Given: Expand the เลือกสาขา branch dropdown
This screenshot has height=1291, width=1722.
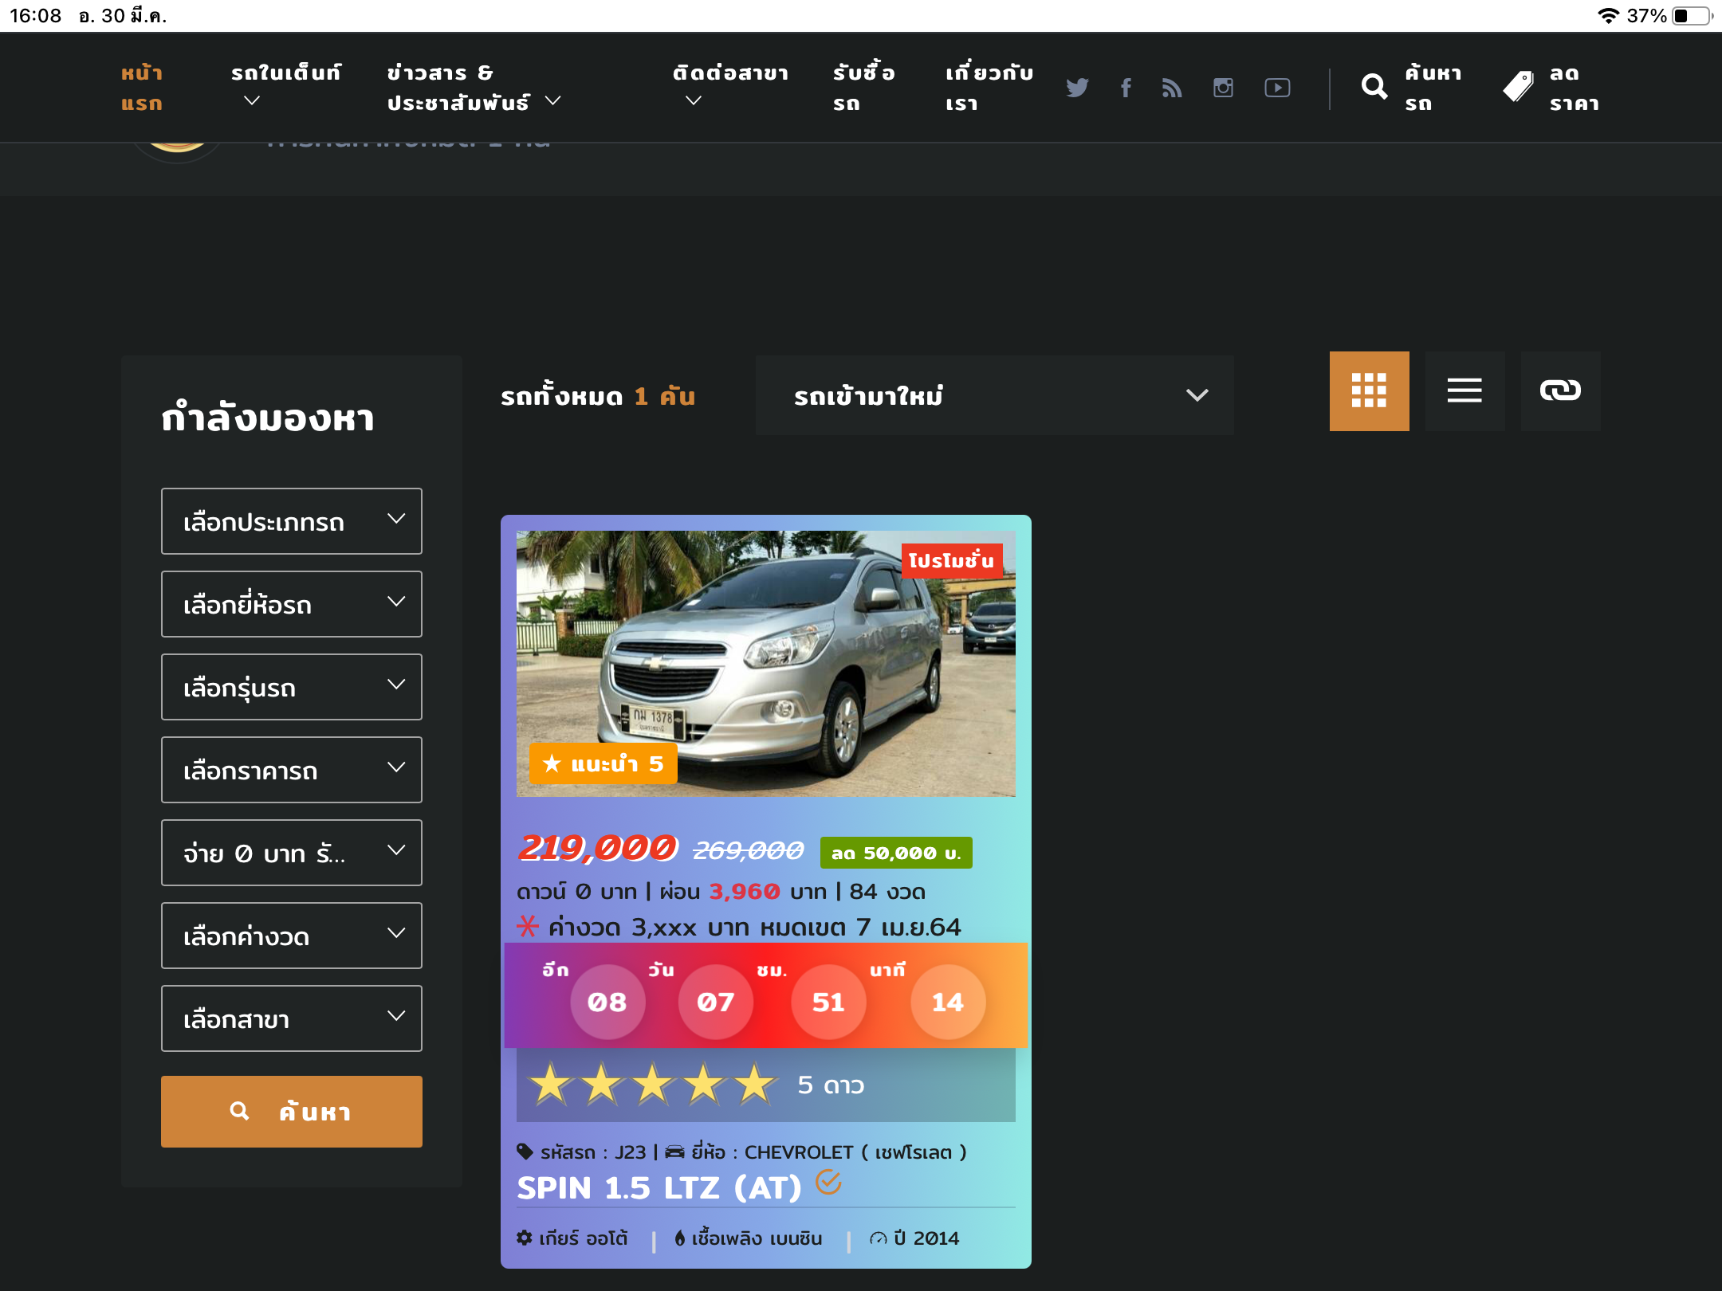Looking at the screenshot, I should point(292,1018).
